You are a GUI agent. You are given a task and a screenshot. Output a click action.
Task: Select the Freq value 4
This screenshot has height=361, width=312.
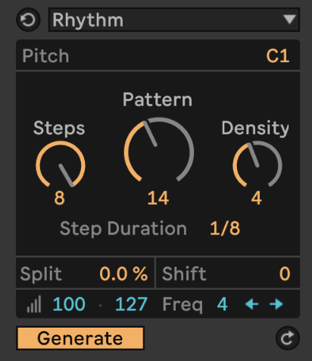pyautogui.click(x=223, y=304)
